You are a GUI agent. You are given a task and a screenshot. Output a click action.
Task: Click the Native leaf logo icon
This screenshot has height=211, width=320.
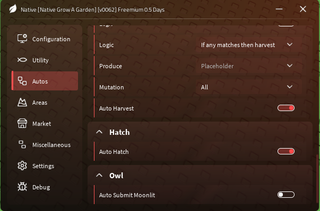click(13, 9)
